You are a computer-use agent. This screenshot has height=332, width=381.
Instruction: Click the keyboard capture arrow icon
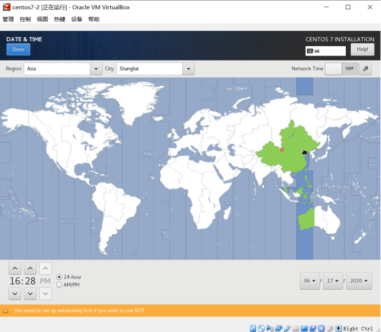(x=338, y=328)
